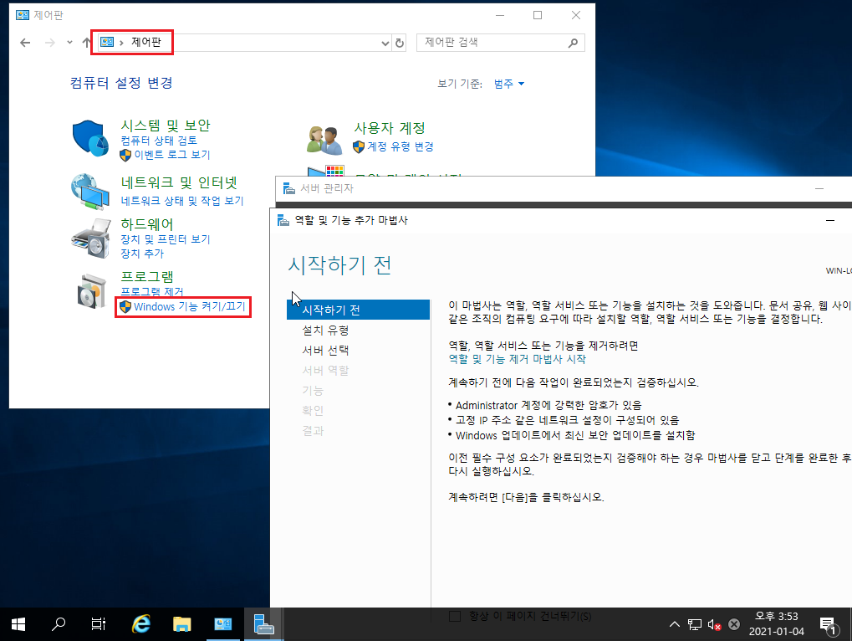The image size is (852, 641).
Task: Click 계정 유형 변경 link
Action: (x=400, y=146)
